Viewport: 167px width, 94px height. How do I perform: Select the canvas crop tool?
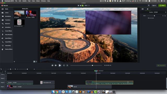click(x=82, y=5)
